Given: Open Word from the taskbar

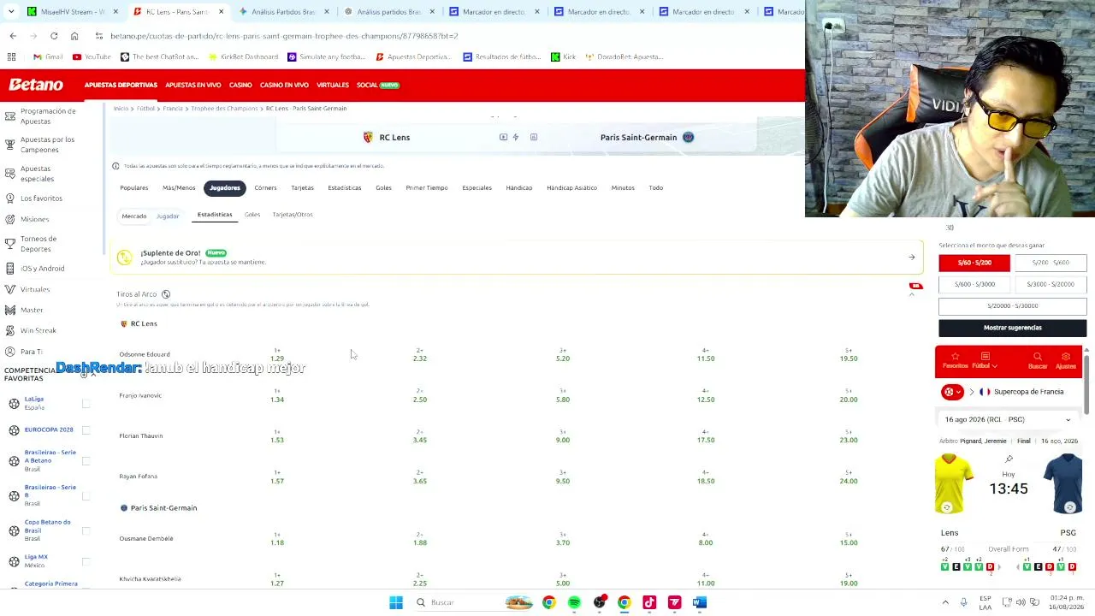Looking at the screenshot, I should pos(700,602).
